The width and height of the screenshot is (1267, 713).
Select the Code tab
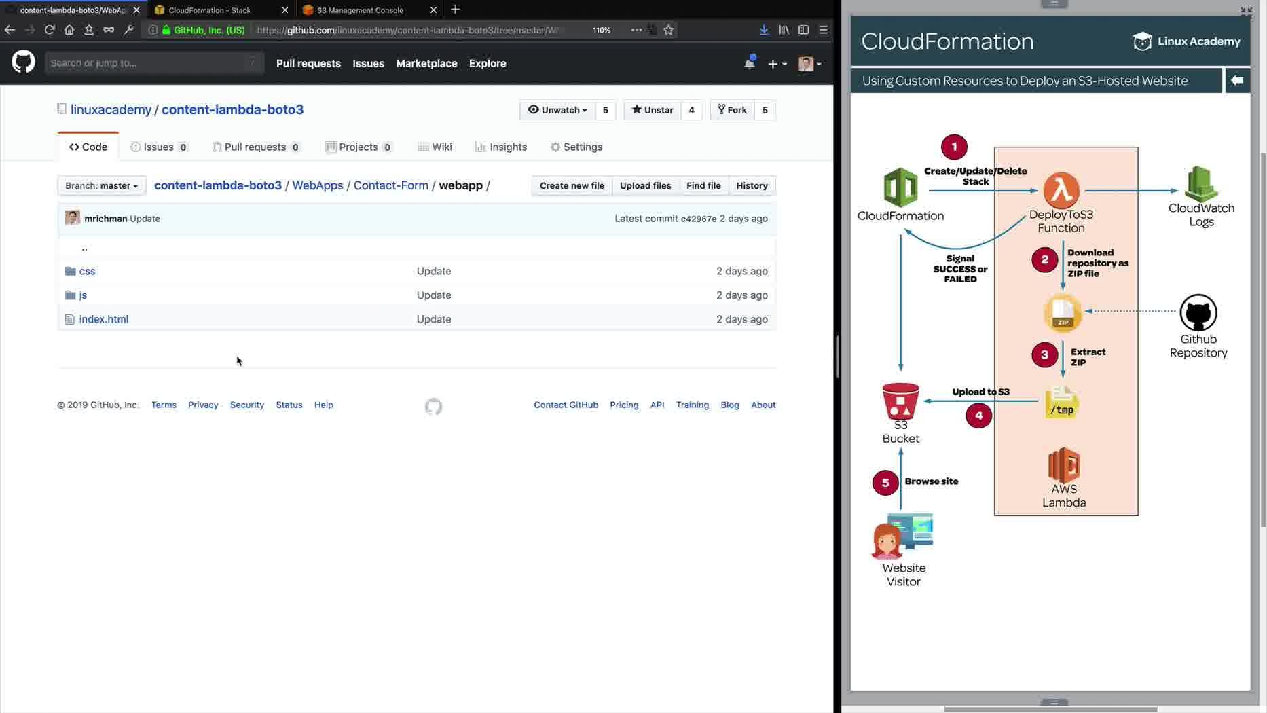click(x=88, y=147)
